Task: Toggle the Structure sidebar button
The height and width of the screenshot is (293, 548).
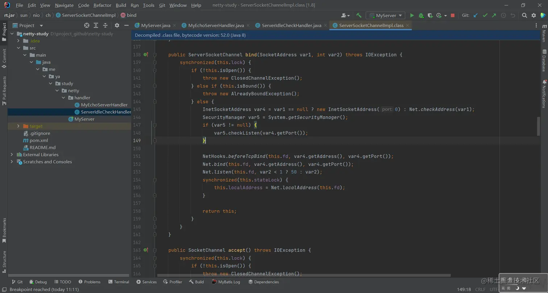Action: click(x=4, y=263)
